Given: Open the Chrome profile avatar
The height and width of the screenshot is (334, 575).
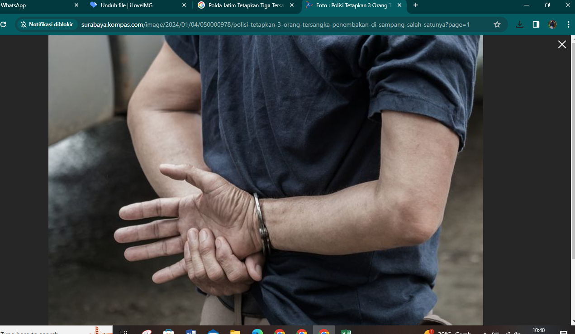Looking at the screenshot, I should tap(552, 24).
